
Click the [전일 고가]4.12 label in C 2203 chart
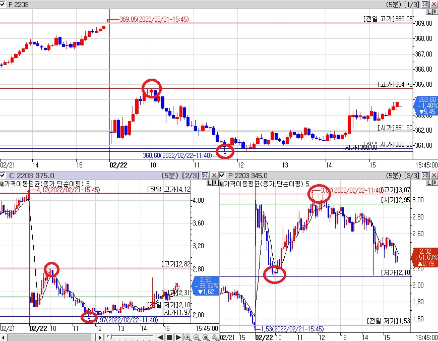coord(169,190)
